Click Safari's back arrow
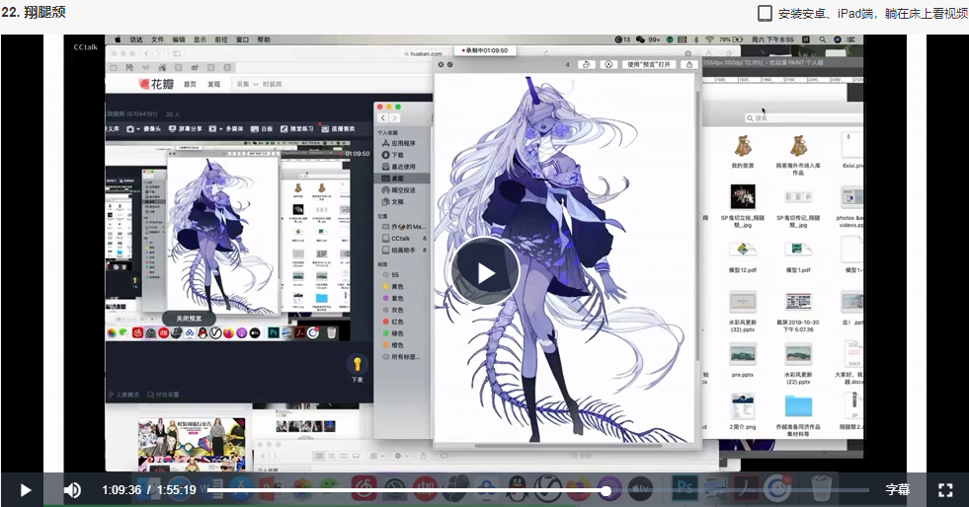 click(147, 53)
